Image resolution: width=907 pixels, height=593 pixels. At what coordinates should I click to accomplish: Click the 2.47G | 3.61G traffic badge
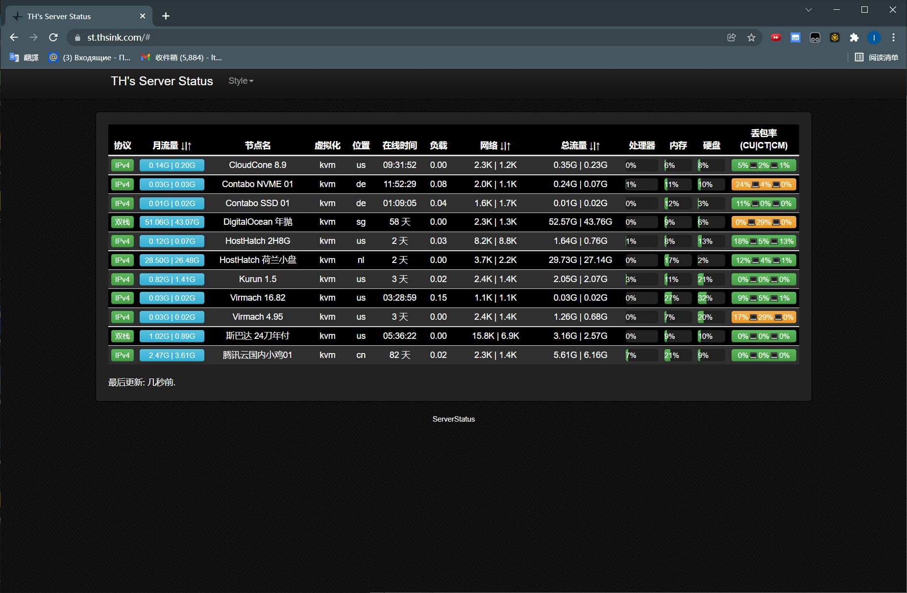(172, 356)
